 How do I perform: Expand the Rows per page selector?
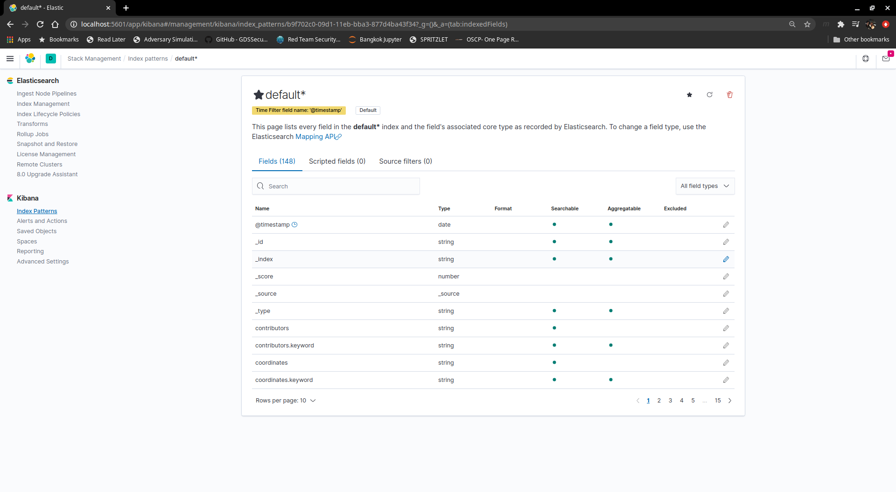pos(286,401)
